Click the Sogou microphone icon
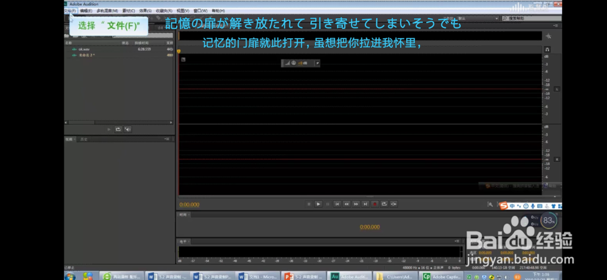Image resolution: width=607 pixels, height=280 pixels. tap(533, 206)
